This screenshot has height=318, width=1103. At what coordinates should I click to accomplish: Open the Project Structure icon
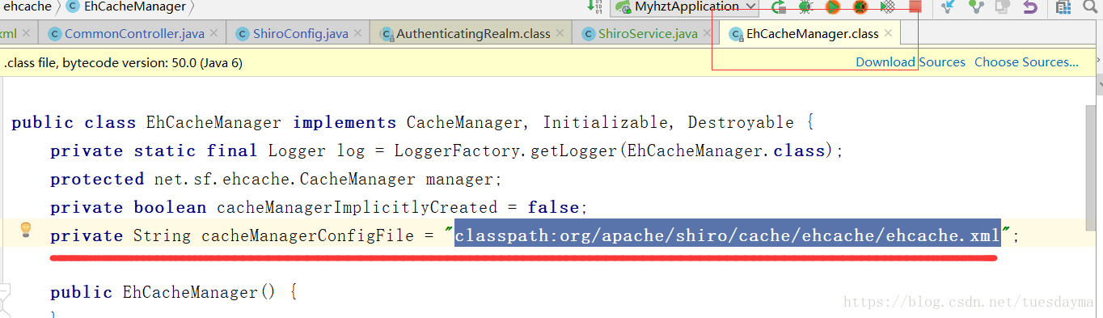point(1063,7)
